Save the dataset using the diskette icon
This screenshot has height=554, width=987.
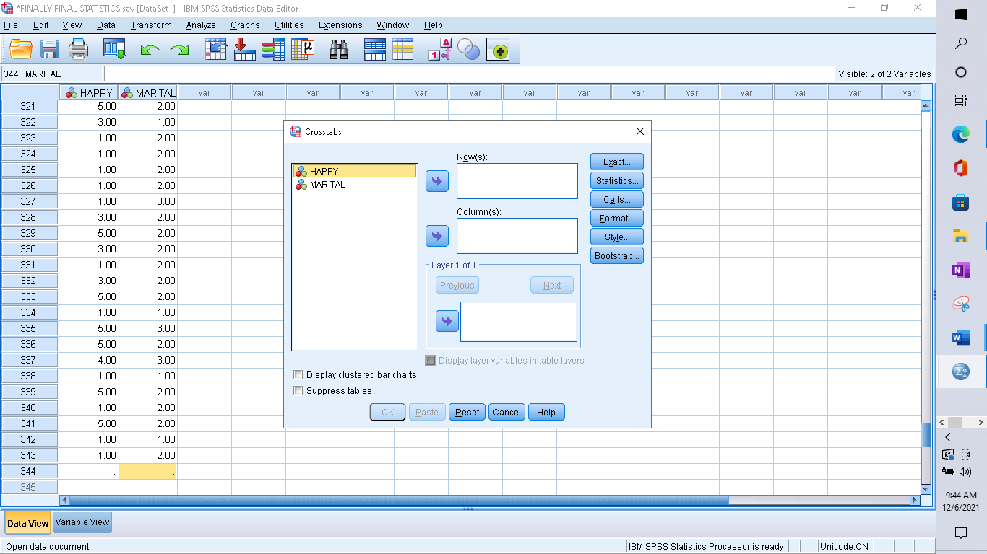[x=48, y=50]
